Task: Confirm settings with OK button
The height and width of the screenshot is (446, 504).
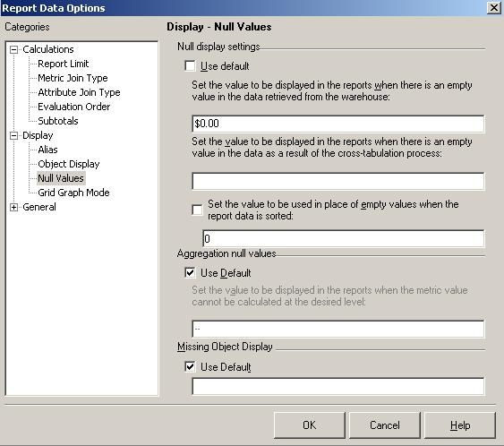Action: pos(310,425)
